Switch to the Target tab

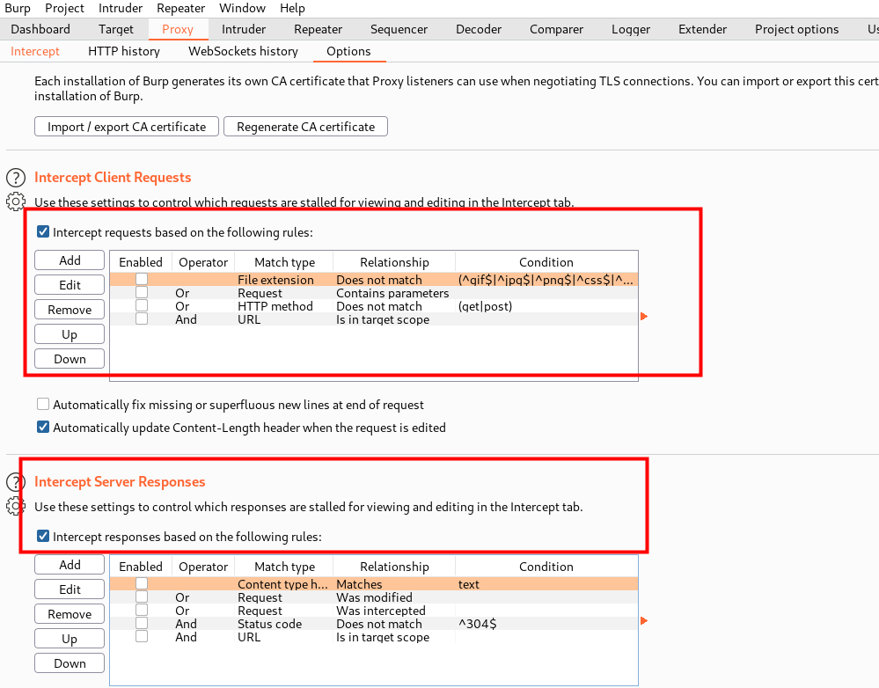[116, 29]
